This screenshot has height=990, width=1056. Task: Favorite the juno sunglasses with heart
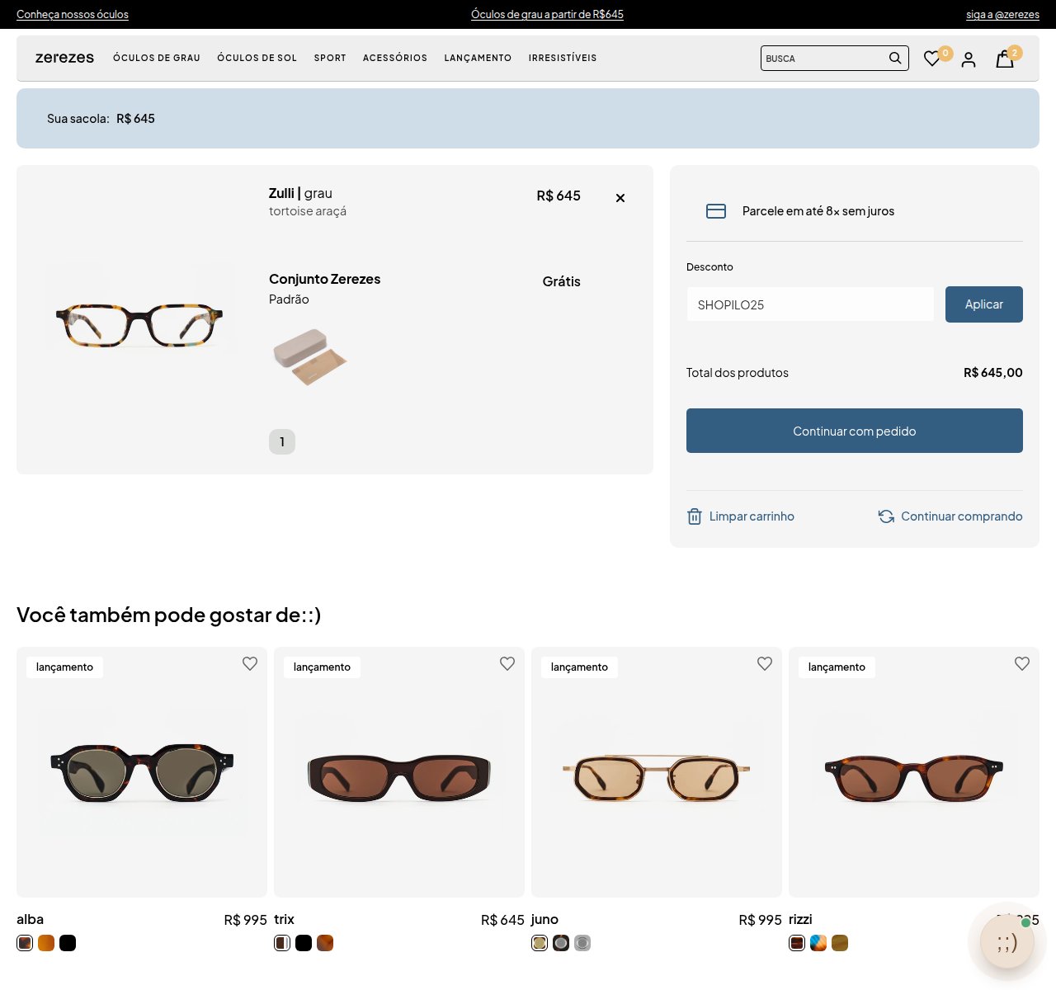click(765, 663)
